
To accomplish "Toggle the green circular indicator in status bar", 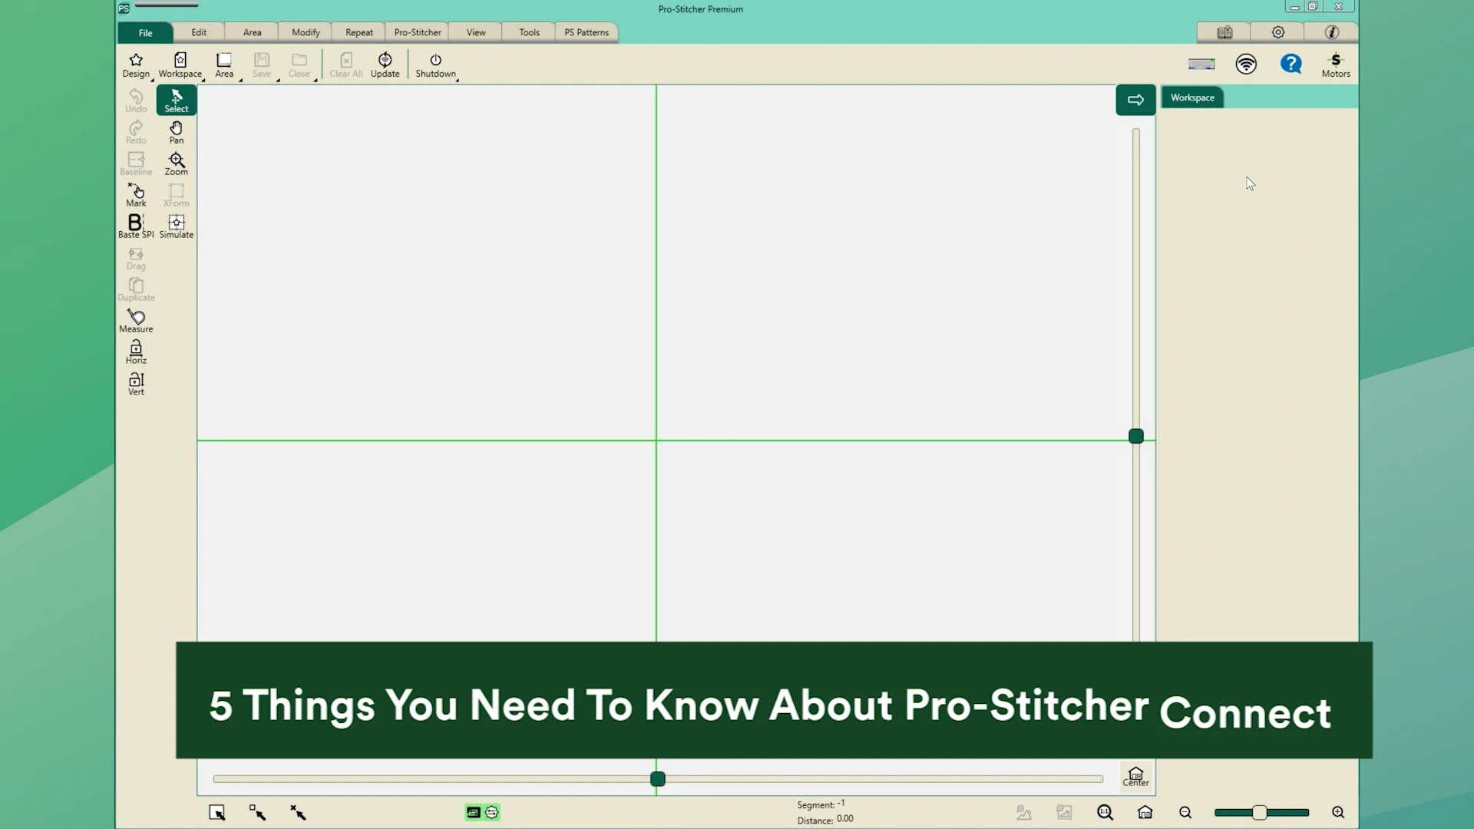I will pyautogui.click(x=492, y=812).
